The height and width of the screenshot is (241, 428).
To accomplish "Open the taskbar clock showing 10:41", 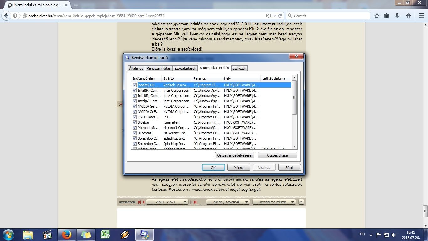I will 410,235.
